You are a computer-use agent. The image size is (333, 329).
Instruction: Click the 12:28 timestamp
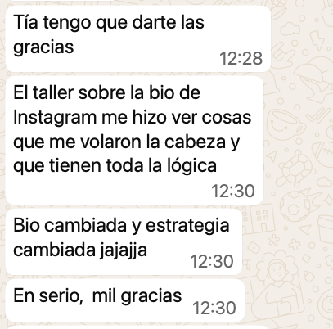click(x=241, y=58)
